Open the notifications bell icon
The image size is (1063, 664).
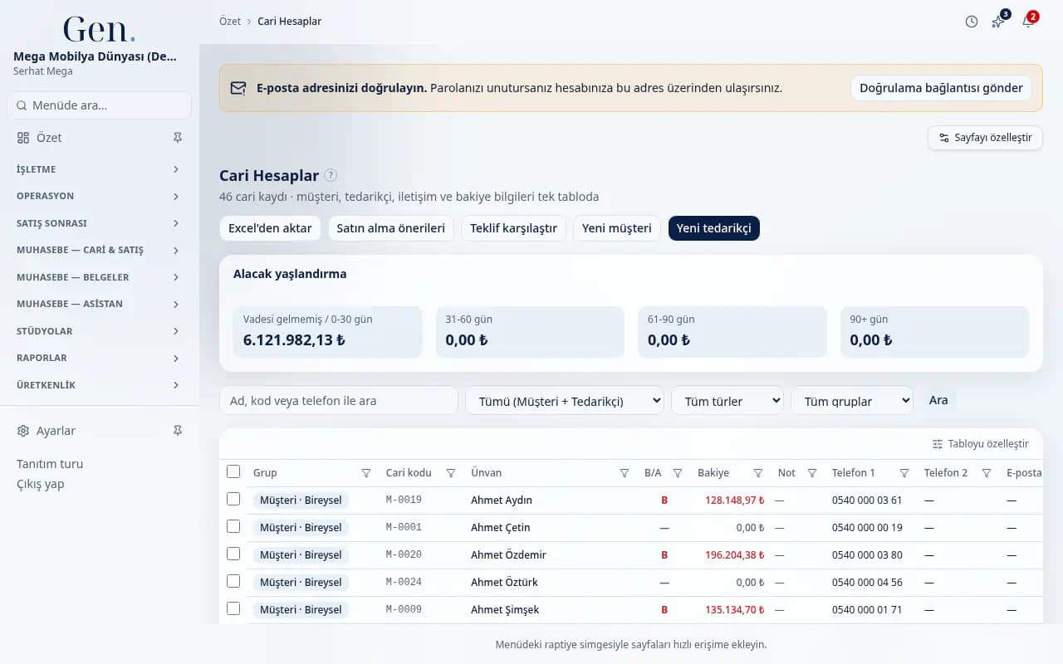click(x=1028, y=21)
